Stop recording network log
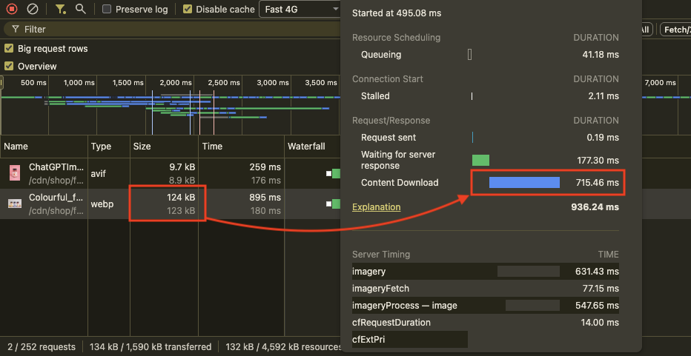Screen dimensions: 691x356 point(12,10)
